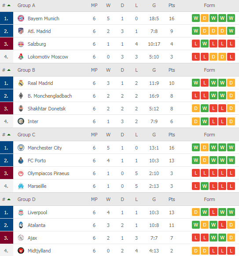Click the Liverpool club crest
Screen dimensions: 239x256
[21, 212]
